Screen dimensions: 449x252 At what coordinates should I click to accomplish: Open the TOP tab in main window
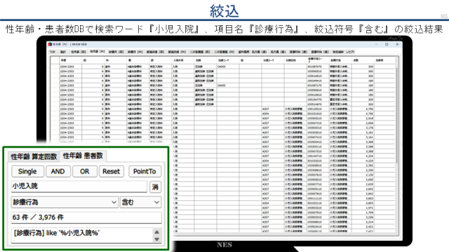[x=53, y=52]
